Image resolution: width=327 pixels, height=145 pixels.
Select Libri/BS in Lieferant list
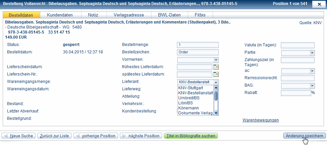pyautogui.click(x=186, y=103)
